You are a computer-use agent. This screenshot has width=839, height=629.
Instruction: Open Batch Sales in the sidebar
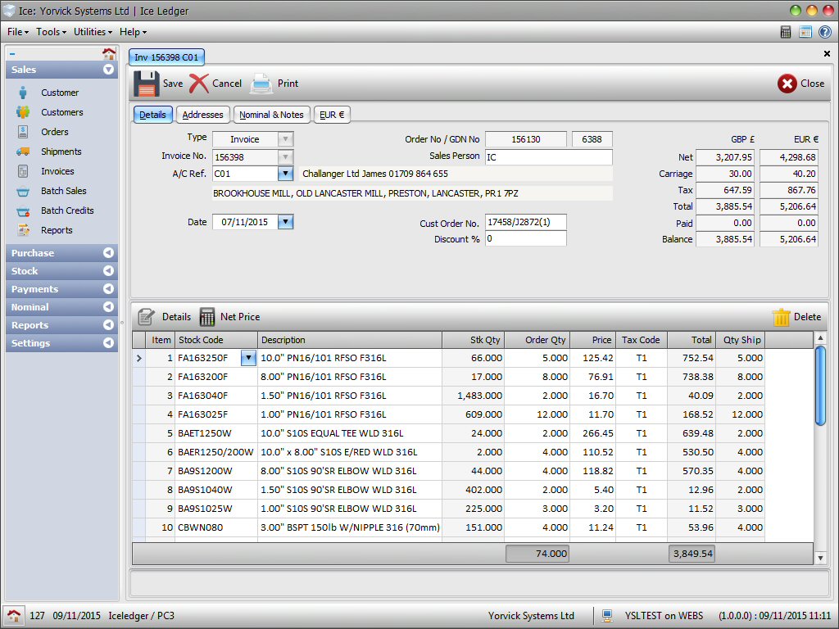pyautogui.click(x=63, y=191)
